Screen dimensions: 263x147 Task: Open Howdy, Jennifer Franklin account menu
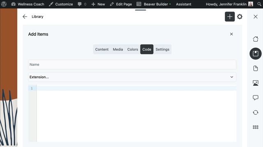[226, 4]
